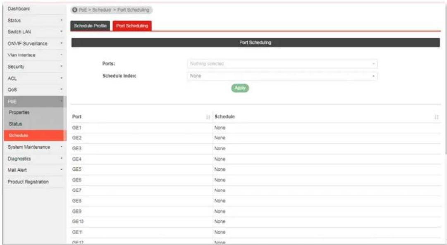447x245 pixels.
Task: Click the None schedule value for GE1
Action: [220, 128]
